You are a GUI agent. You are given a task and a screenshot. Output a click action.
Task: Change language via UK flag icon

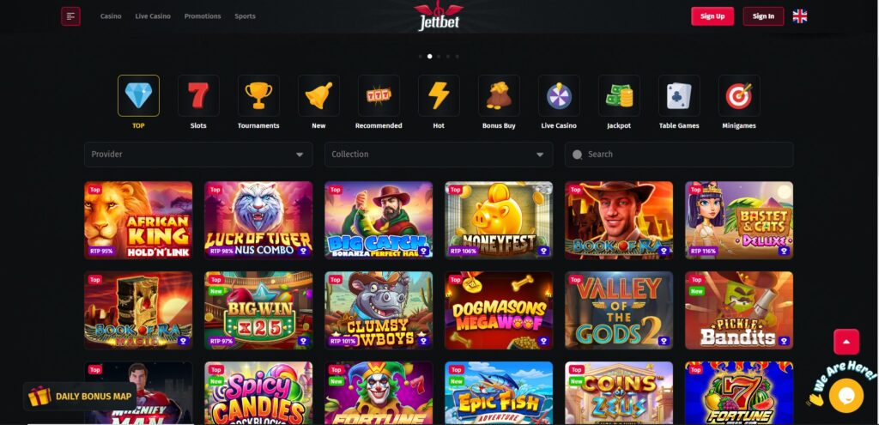coord(800,16)
